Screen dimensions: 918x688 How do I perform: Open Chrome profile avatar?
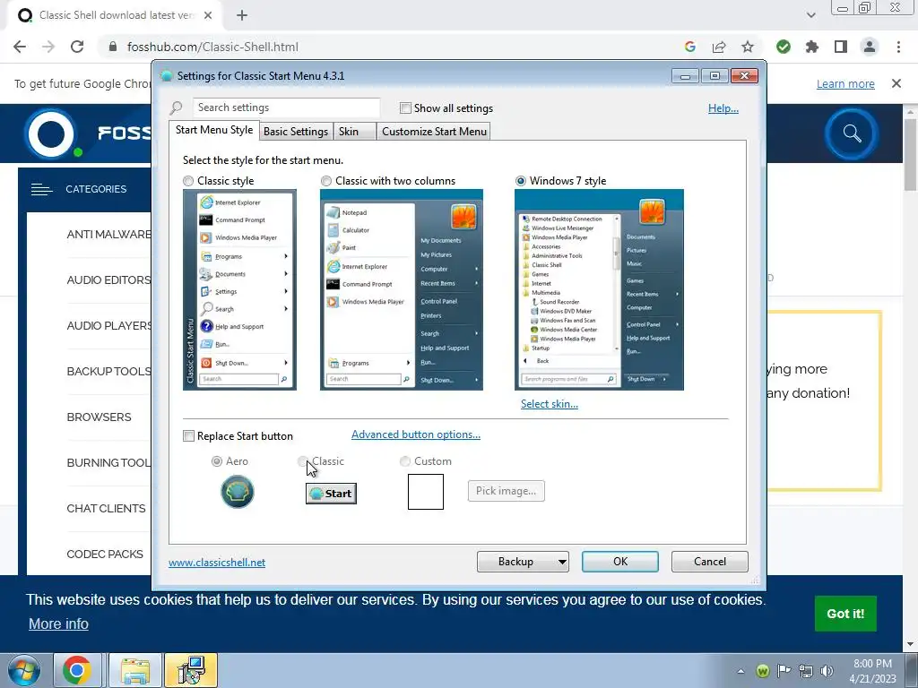pyautogui.click(x=870, y=47)
